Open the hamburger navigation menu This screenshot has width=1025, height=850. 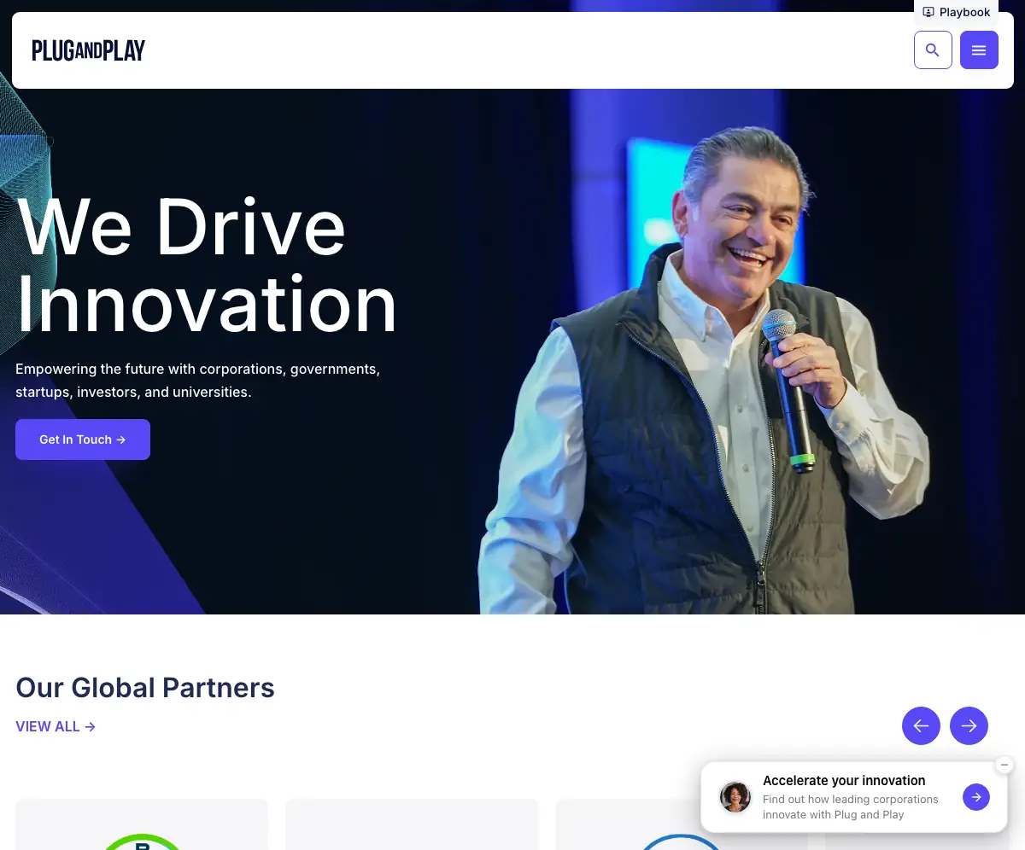pos(979,50)
